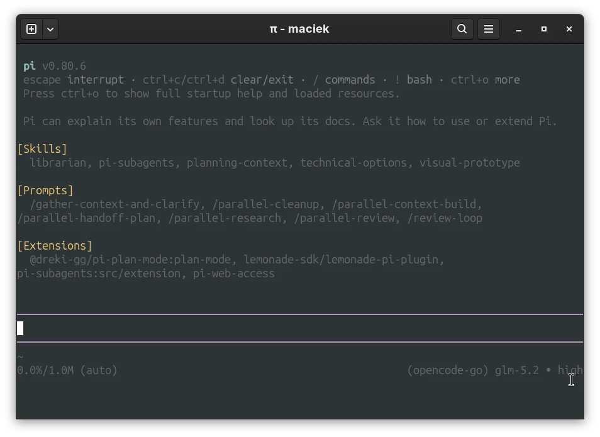The image size is (600, 437).
Task: Click the /parallel-review prompt entry
Action: (345, 218)
